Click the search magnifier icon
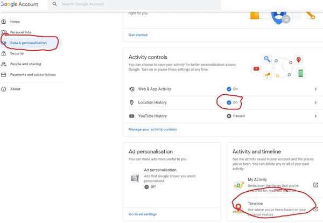 [x=54, y=4]
